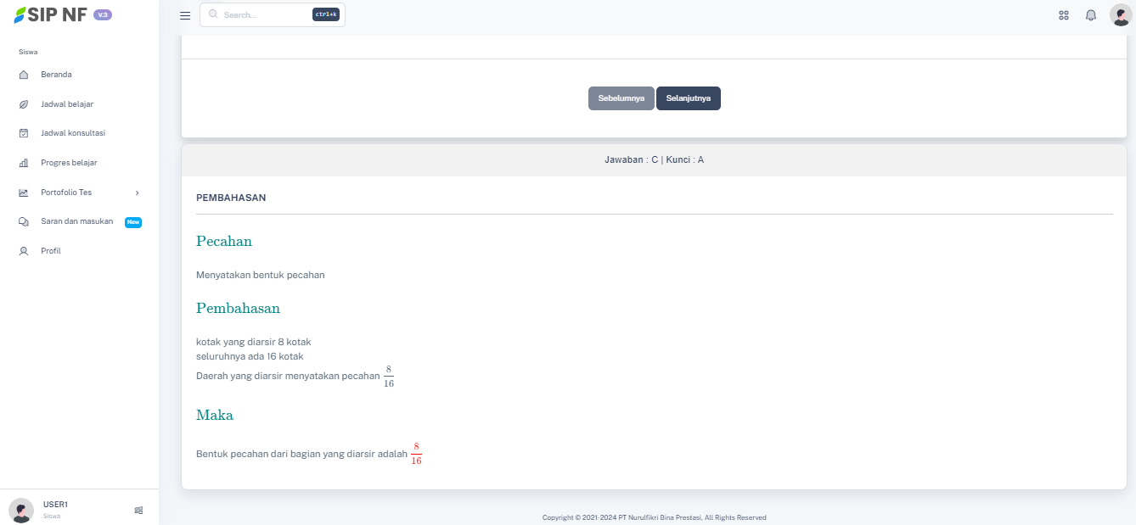The image size is (1136, 525).
Task: Toggle the sidebar with the hamburger icon
Action: click(x=184, y=14)
